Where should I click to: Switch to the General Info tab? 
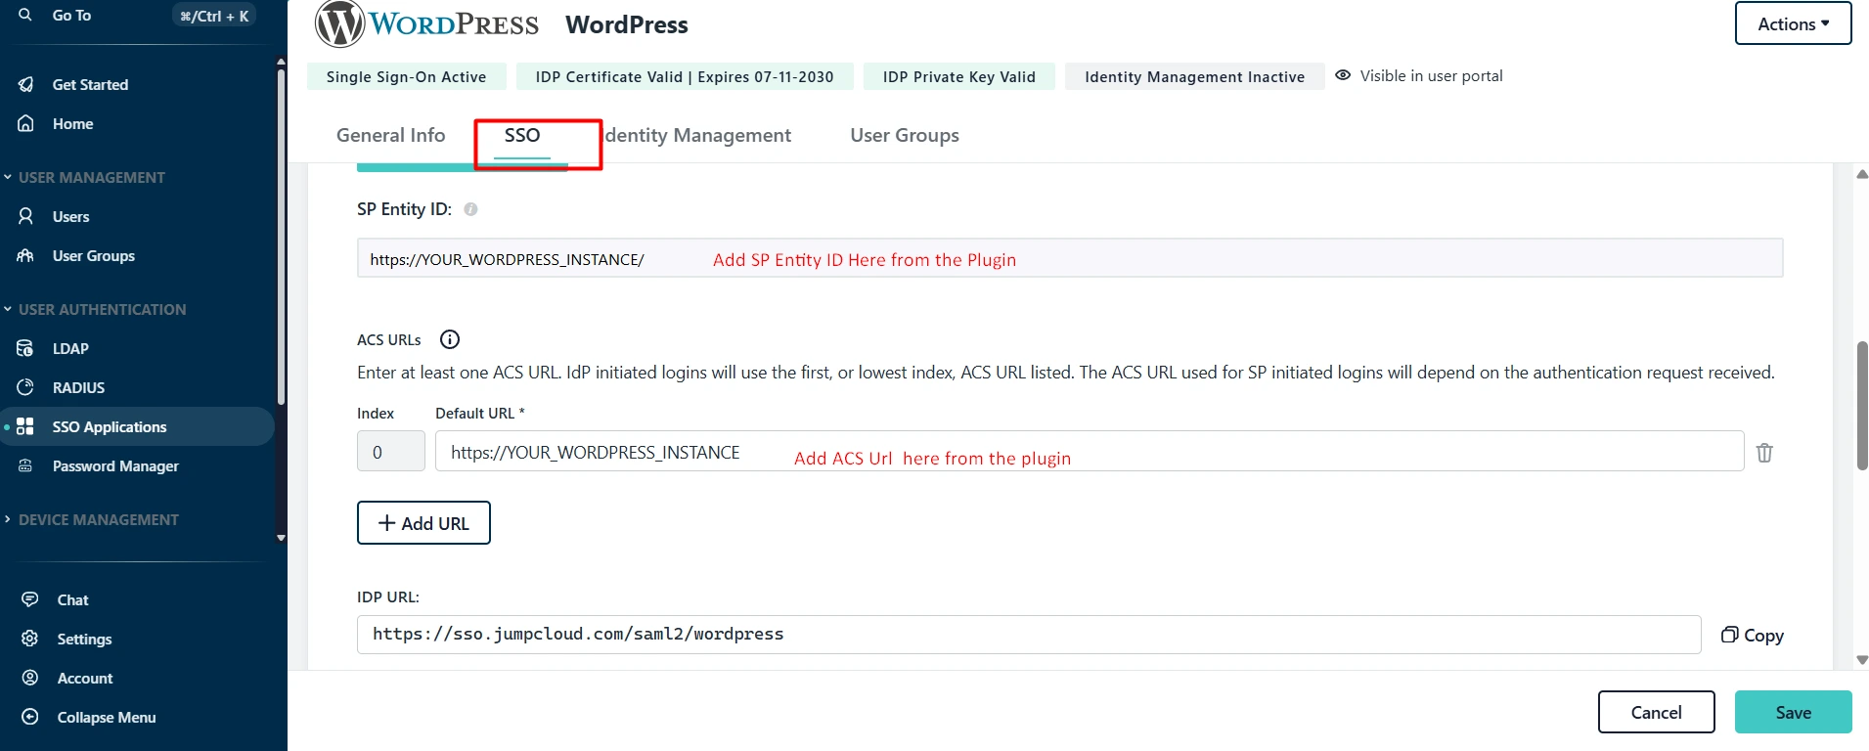(390, 135)
